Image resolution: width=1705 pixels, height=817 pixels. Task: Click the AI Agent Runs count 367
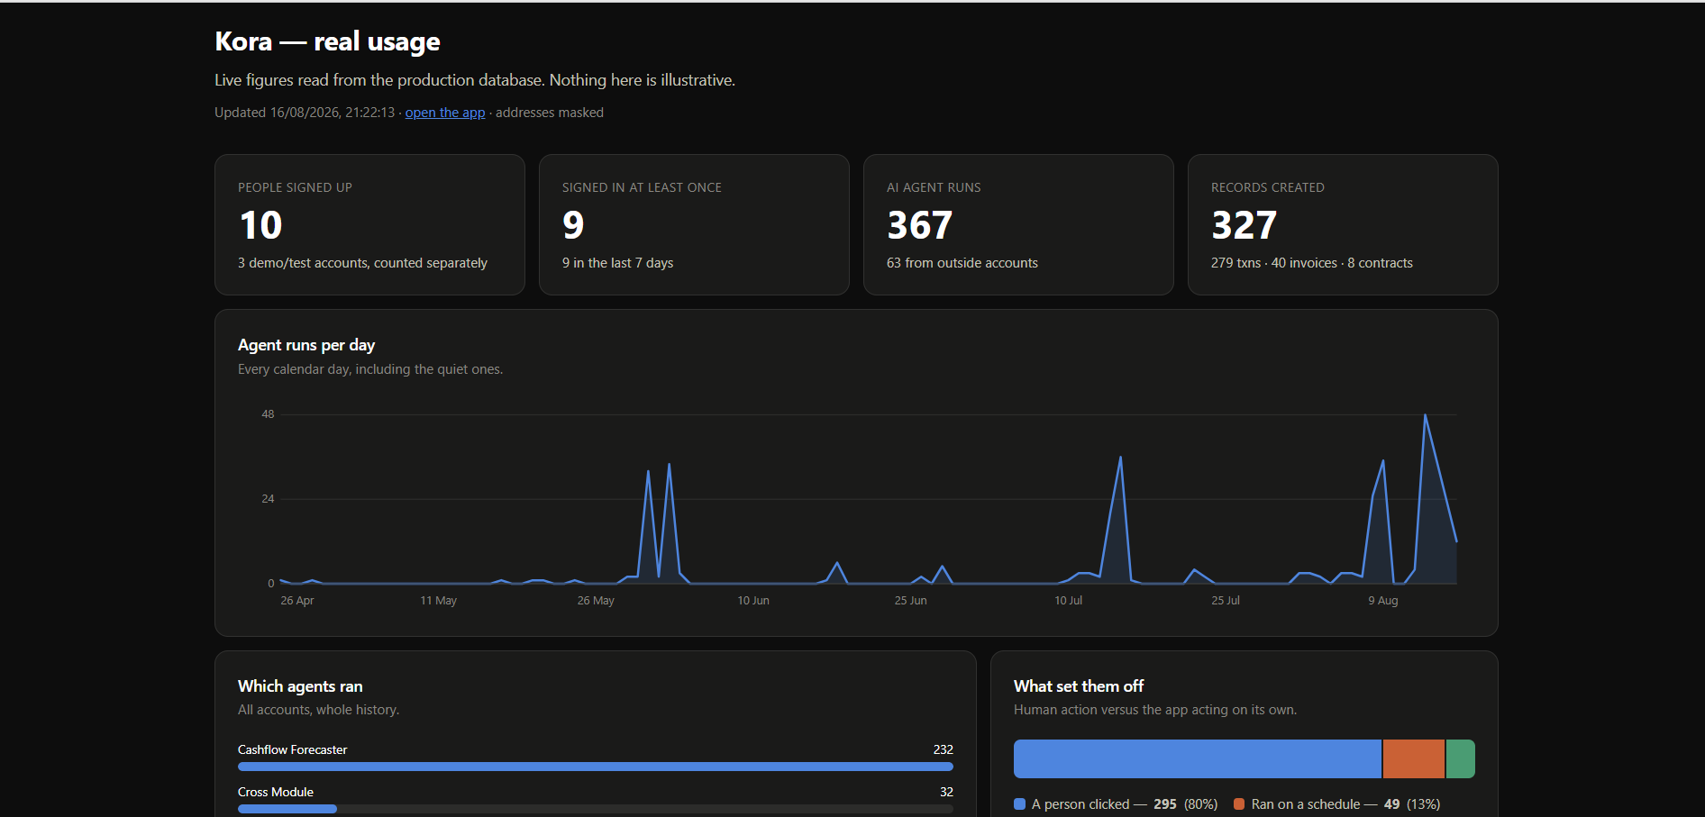click(919, 225)
